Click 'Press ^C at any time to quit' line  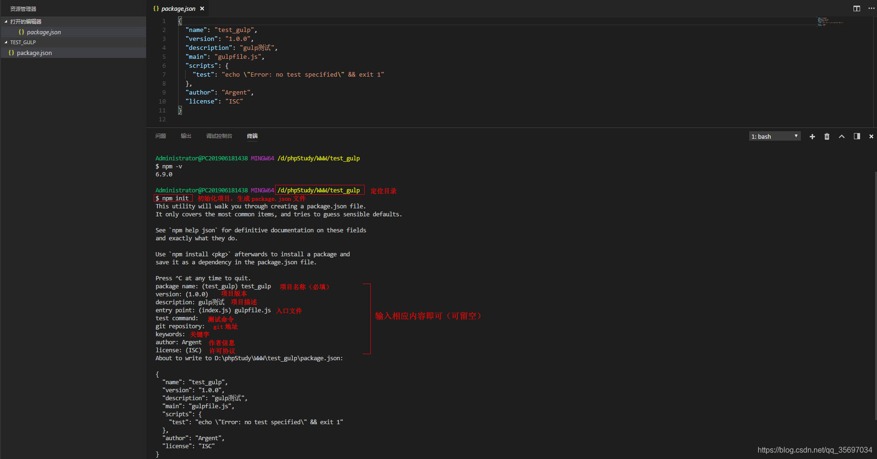(x=203, y=278)
